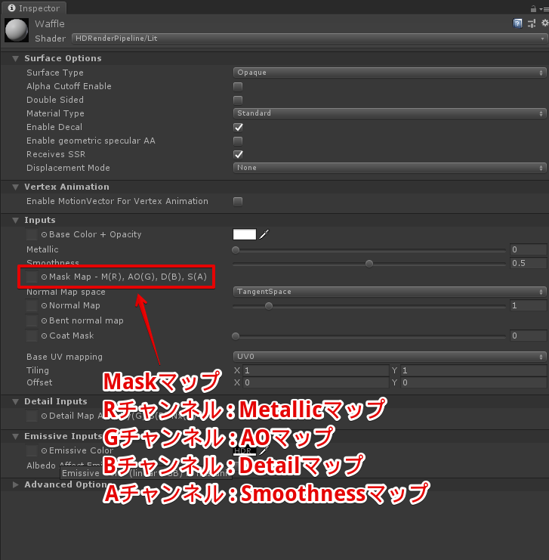The width and height of the screenshot is (549, 560).
Task: Open the Inspector panel options menu
Action: (x=544, y=9)
